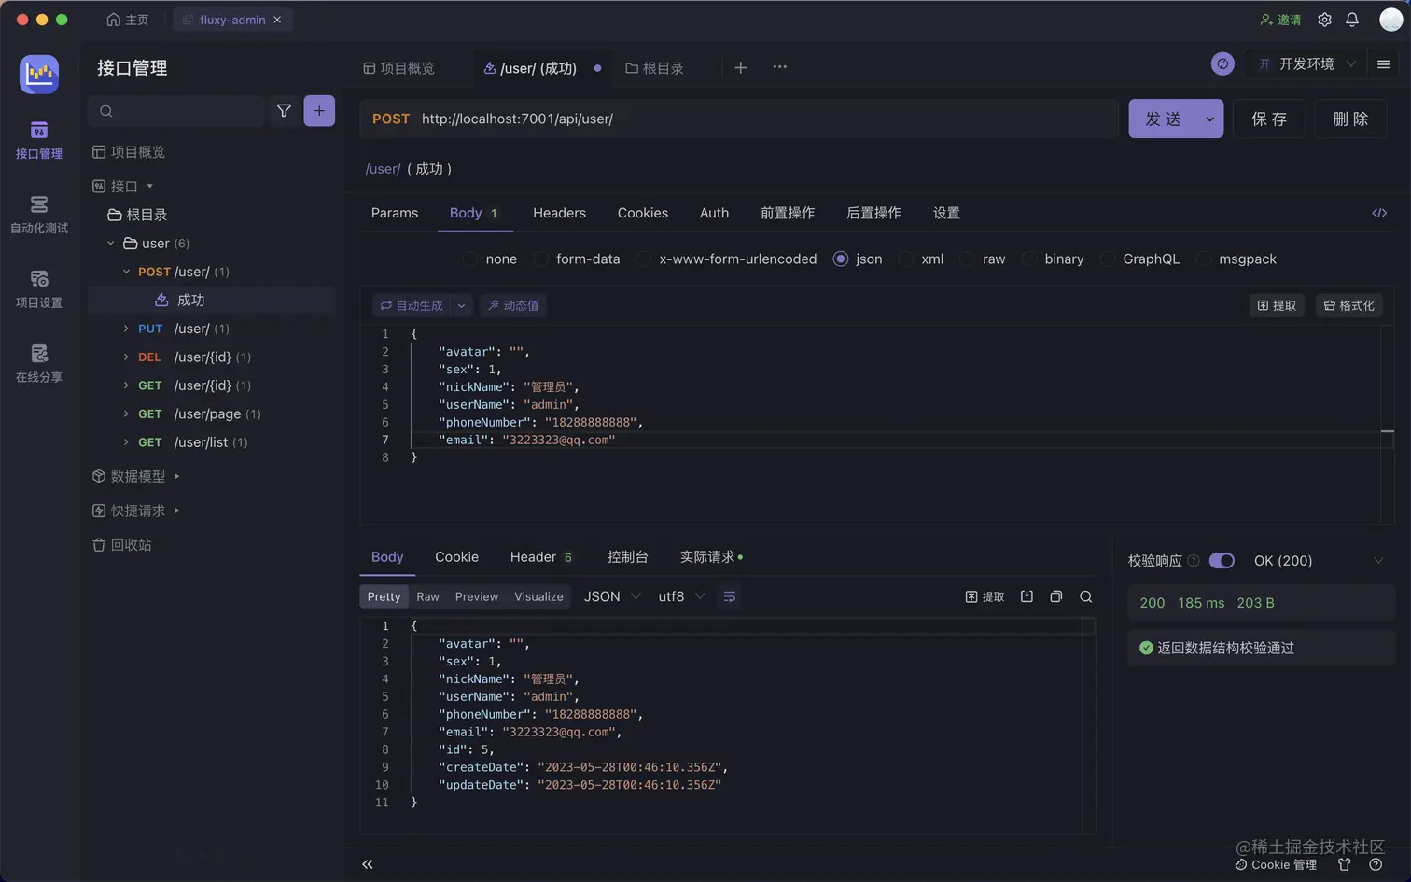Switch to the 前置操作 tab
1411x882 pixels.
point(788,213)
